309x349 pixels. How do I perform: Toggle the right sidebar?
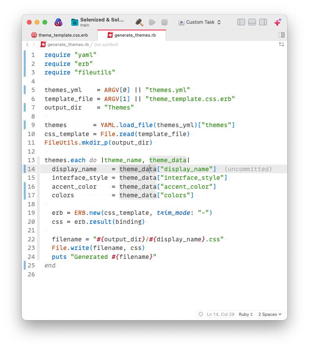(263, 22)
